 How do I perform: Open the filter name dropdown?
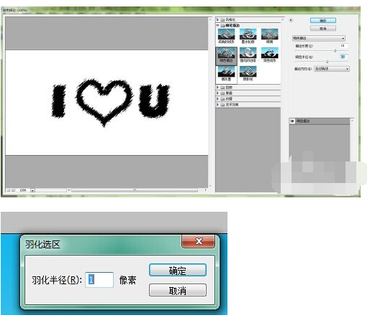pos(319,38)
